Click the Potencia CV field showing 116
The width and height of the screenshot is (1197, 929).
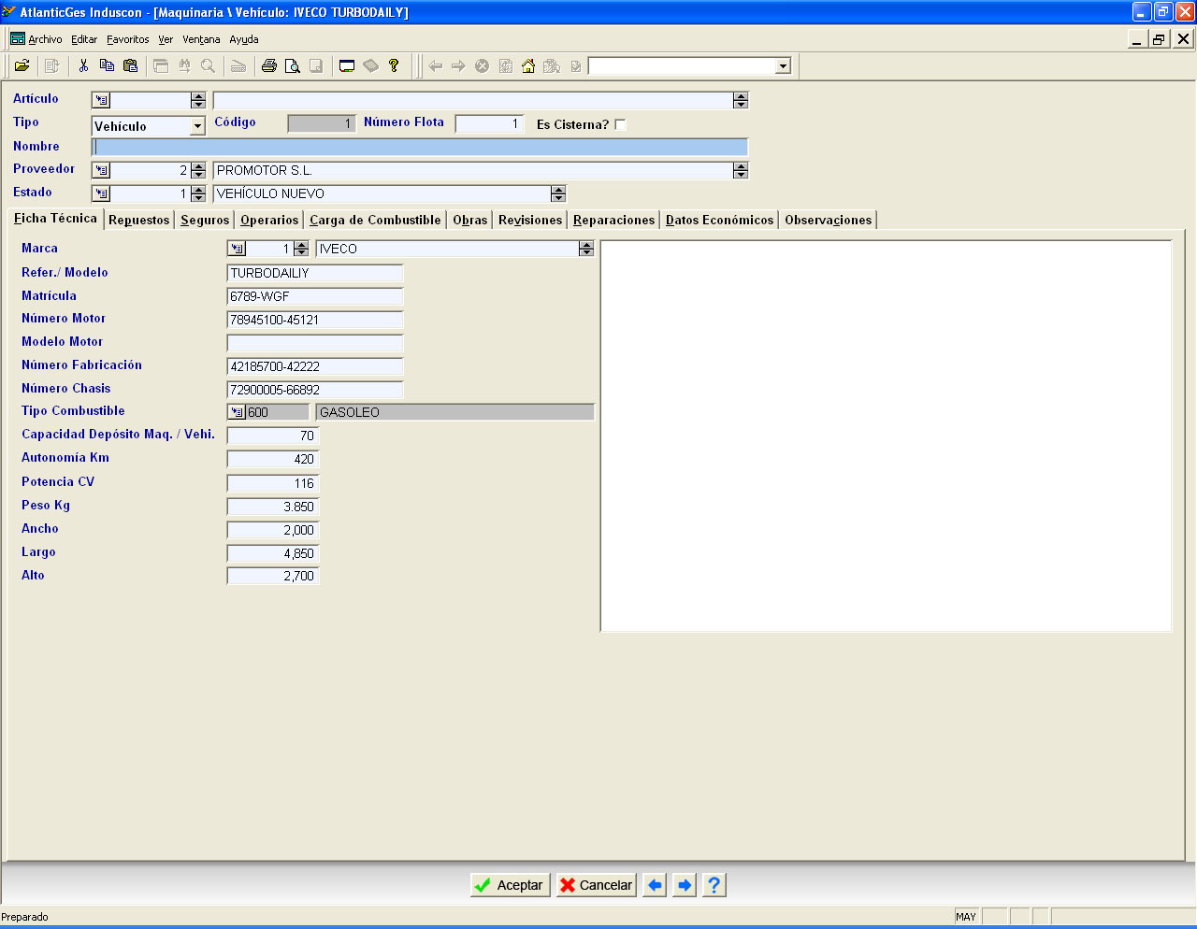point(273,483)
